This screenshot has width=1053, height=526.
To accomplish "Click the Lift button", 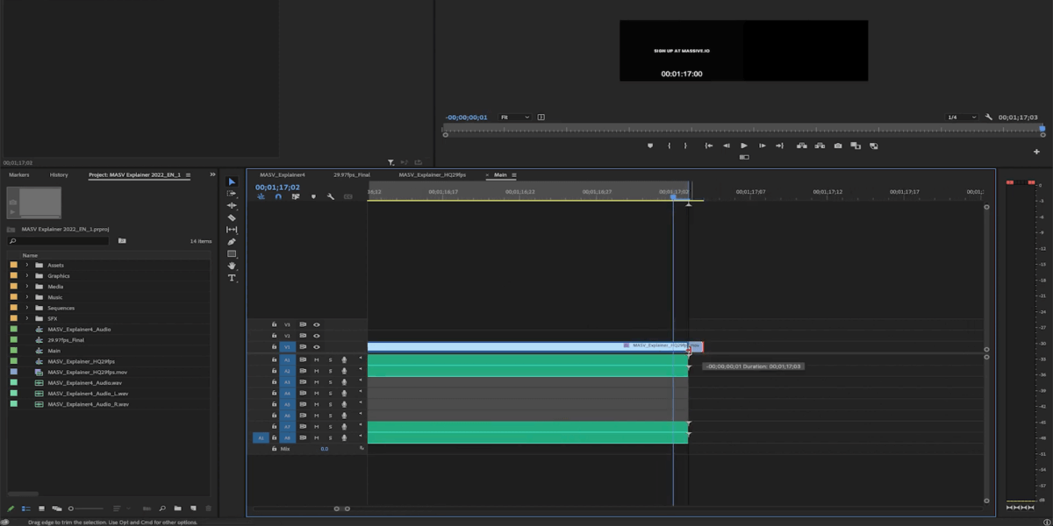I will tap(801, 146).
